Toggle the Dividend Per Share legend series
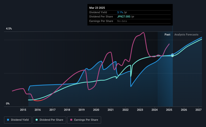The image size is (206, 127). (x=49, y=120)
